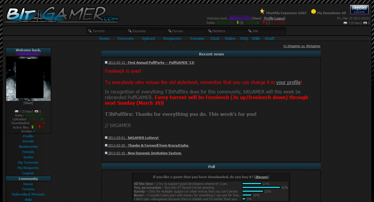The height and width of the screenshot is (202, 374).
Task: Click the 21% 'All the time' poll bar
Action: [252, 183]
